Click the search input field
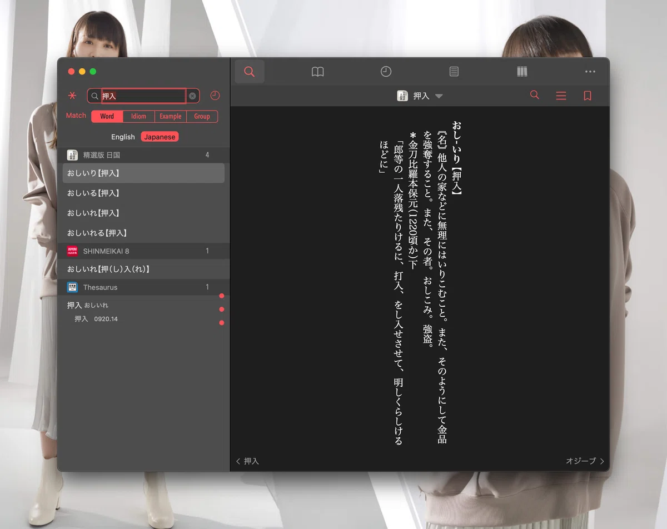 [143, 96]
